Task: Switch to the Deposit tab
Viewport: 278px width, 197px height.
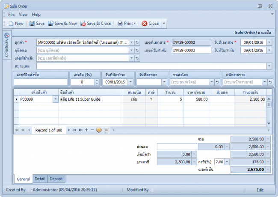Action: coord(56,179)
